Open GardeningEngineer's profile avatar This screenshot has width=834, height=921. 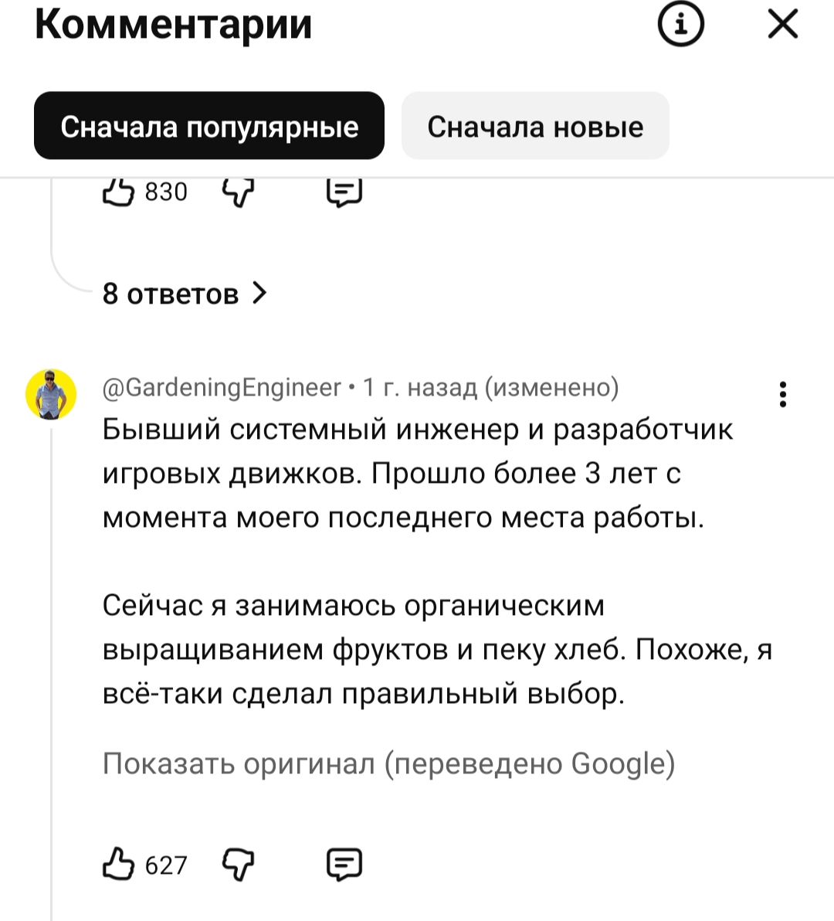click(x=52, y=394)
